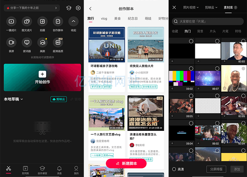This screenshot has height=177, width=247.
Task: Select the 转场 material category
Action: coord(238,31)
